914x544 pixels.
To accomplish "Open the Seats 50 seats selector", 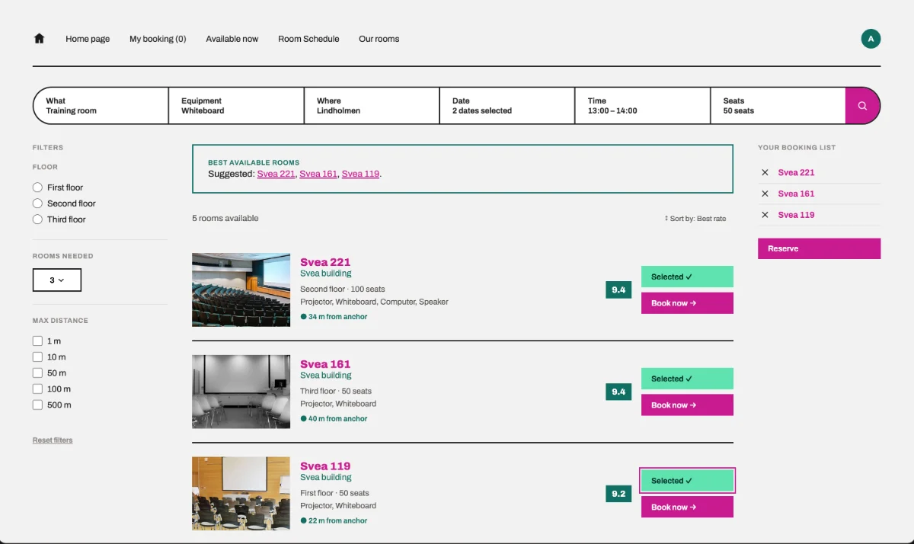I will 778,106.
